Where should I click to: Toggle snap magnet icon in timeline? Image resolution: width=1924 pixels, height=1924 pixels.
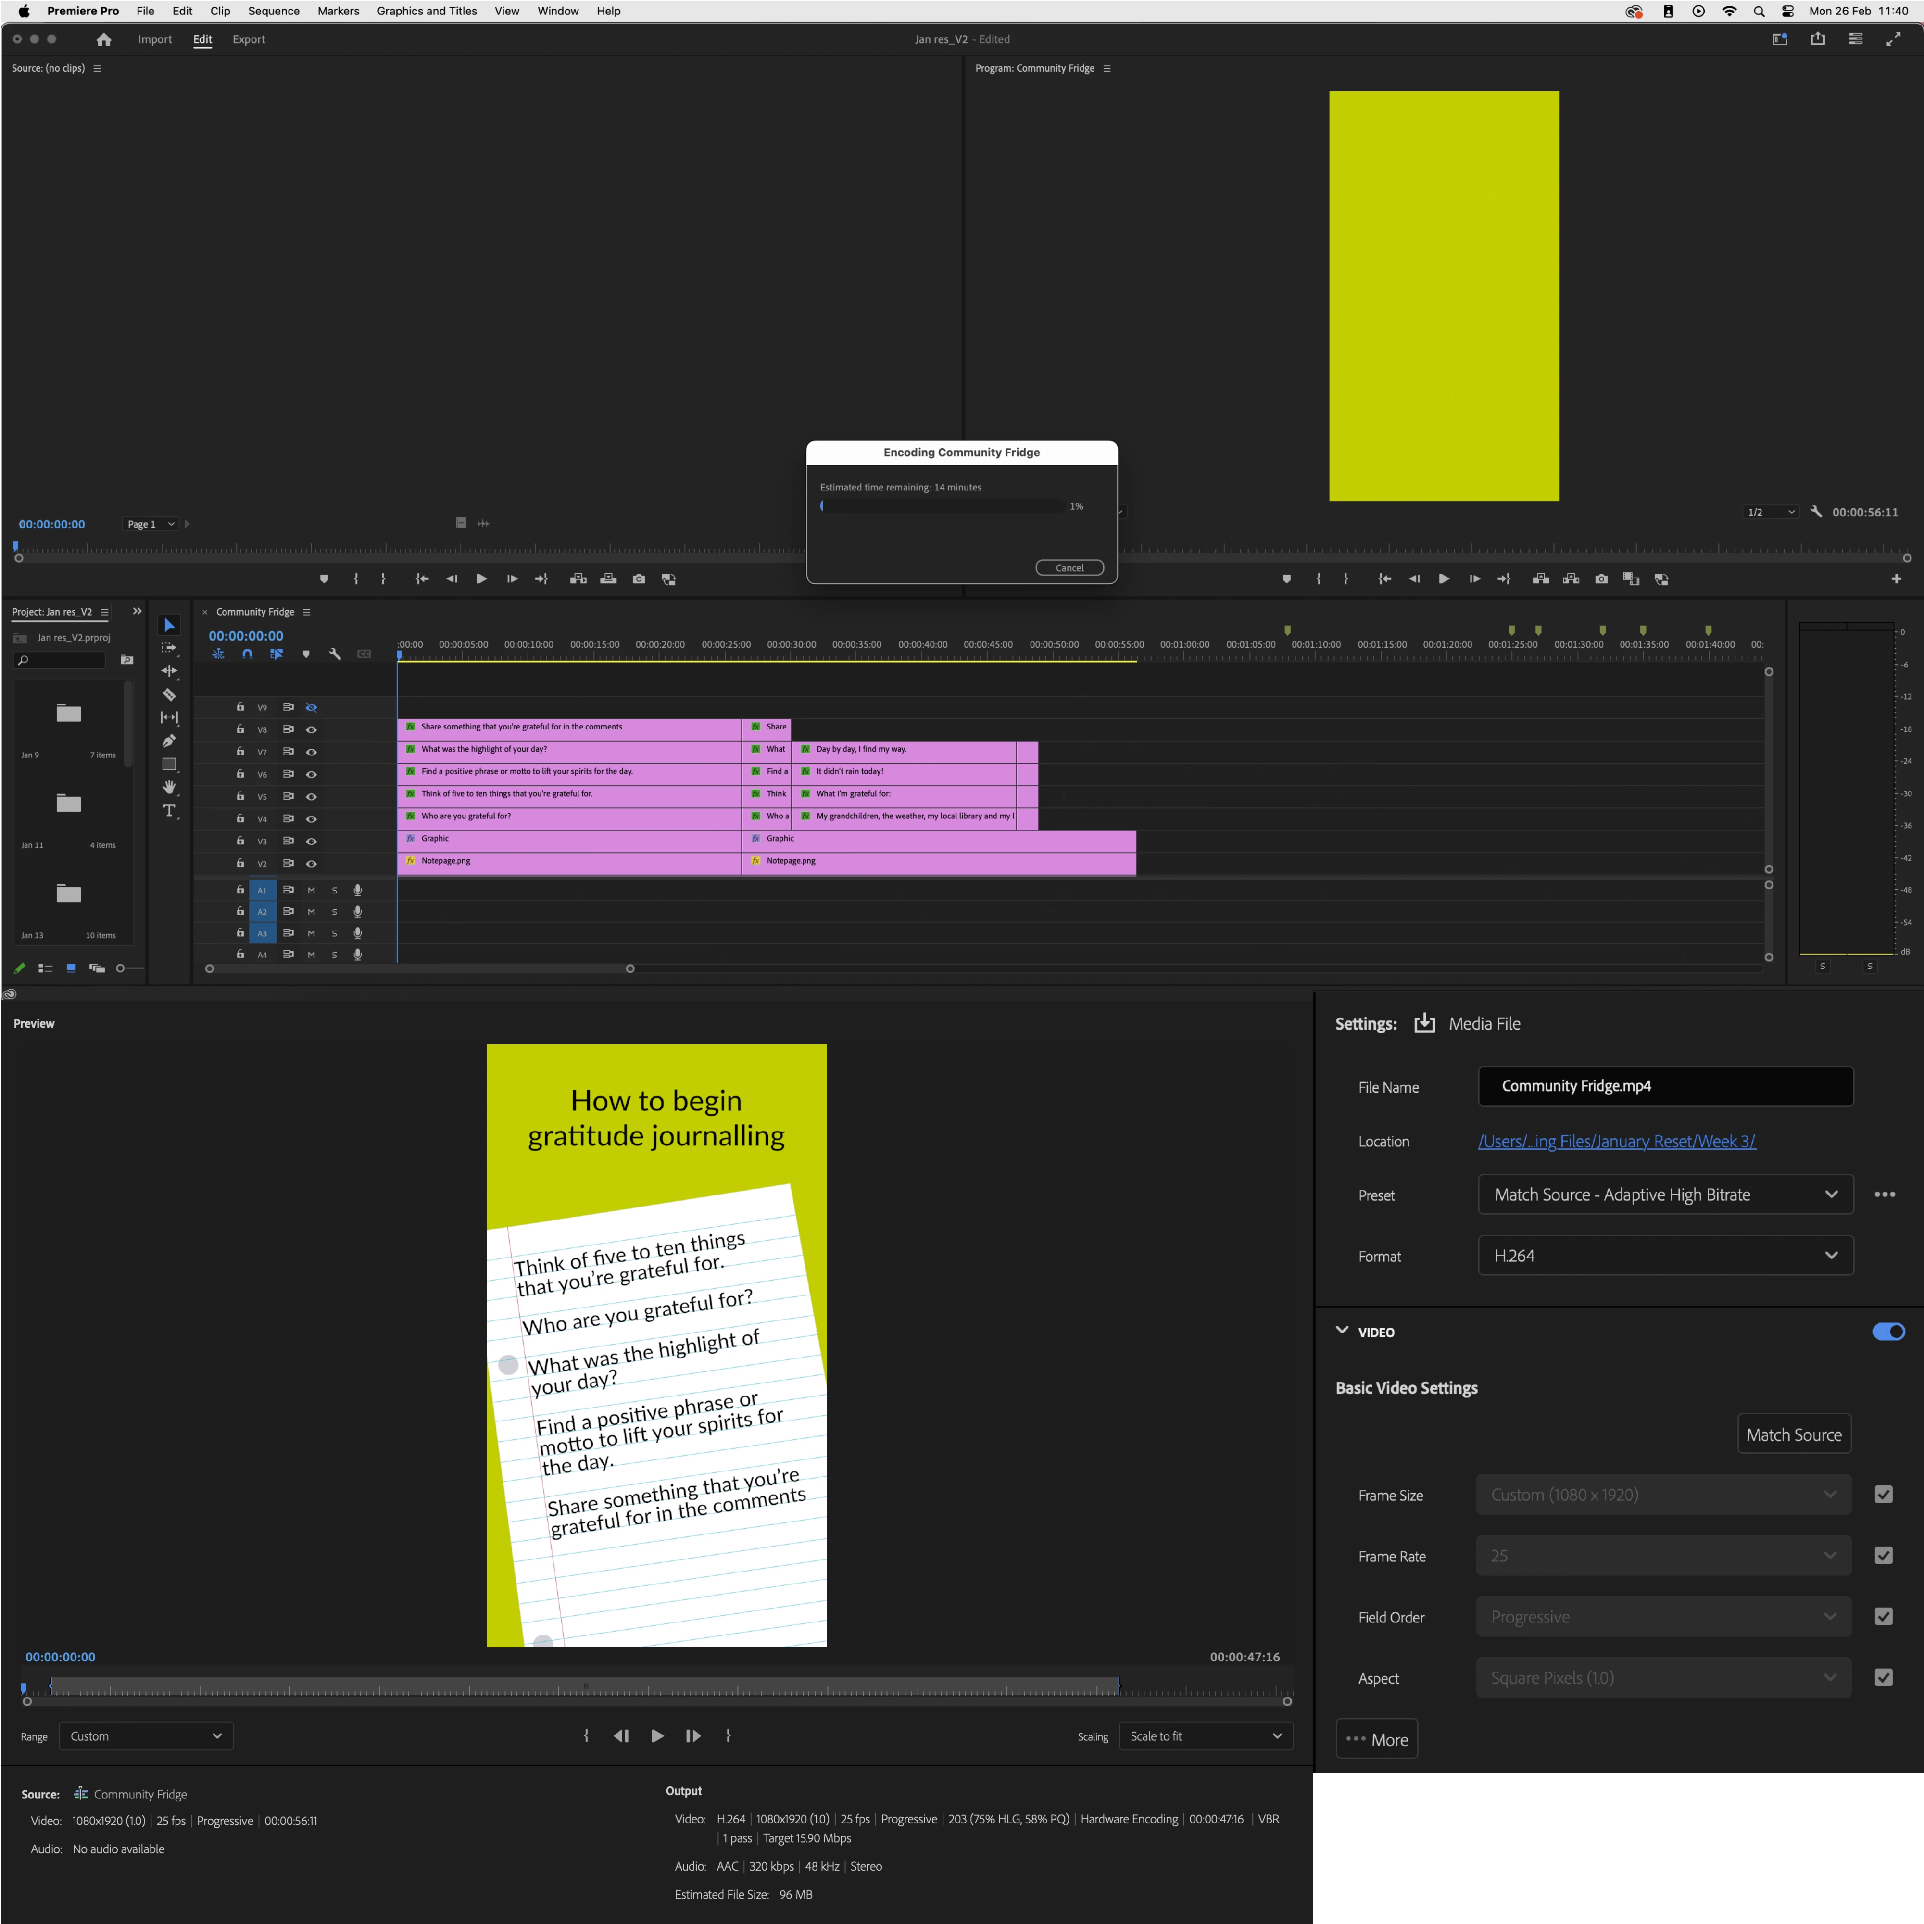(247, 654)
